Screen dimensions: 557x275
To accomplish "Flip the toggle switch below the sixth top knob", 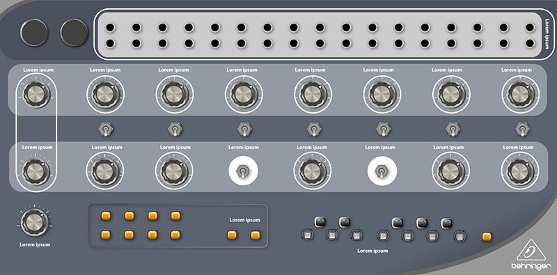I will [x=383, y=129].
